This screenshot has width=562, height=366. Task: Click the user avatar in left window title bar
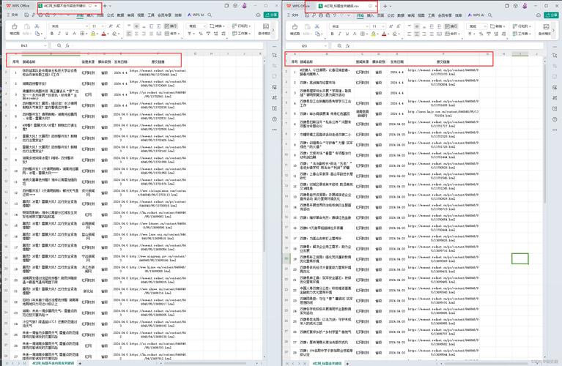(245, 6)
